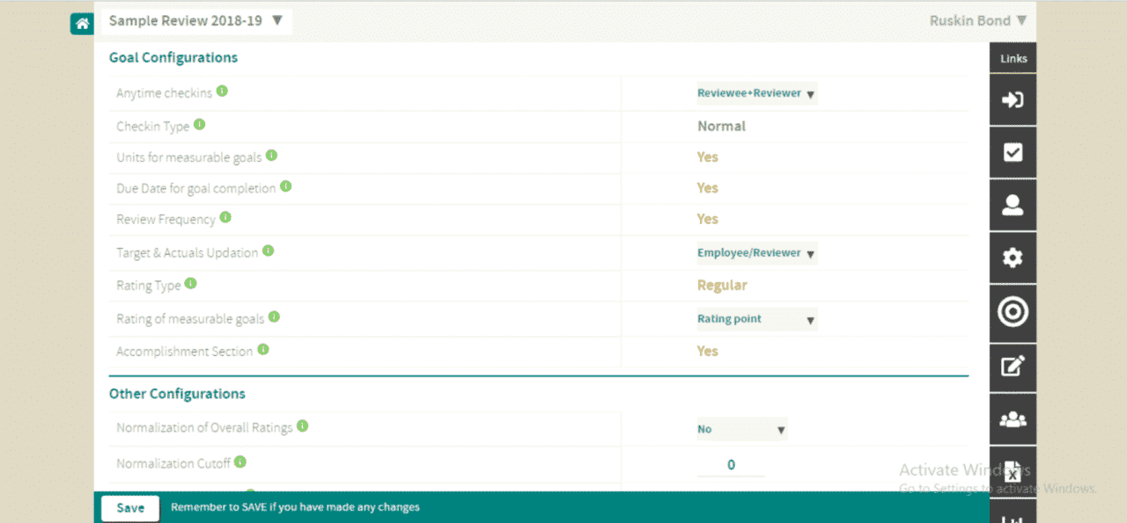Image resolution: width=1127 pixels, height=523 pixels.
Task: Open the user profile sidebar icon
Action: coord(1013,205)
